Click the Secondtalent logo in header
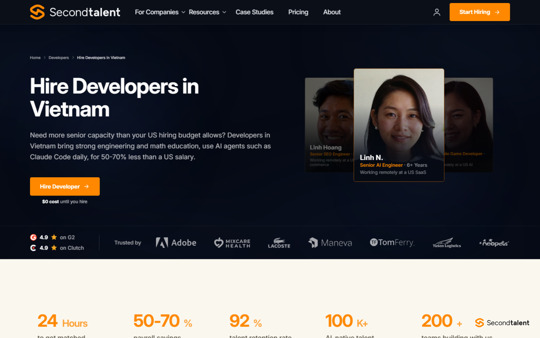Screen dimensions: 540x338 [x=75, y=12]
